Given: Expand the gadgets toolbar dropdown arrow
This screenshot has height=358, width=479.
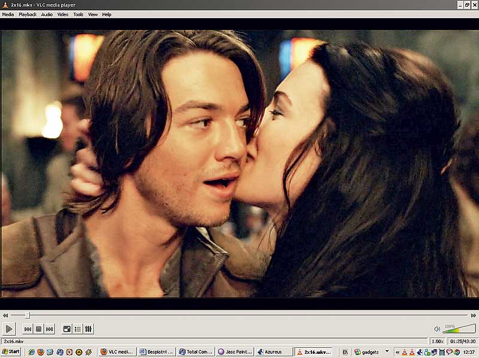Looking at the screenshot, I should tap(387, 351).
